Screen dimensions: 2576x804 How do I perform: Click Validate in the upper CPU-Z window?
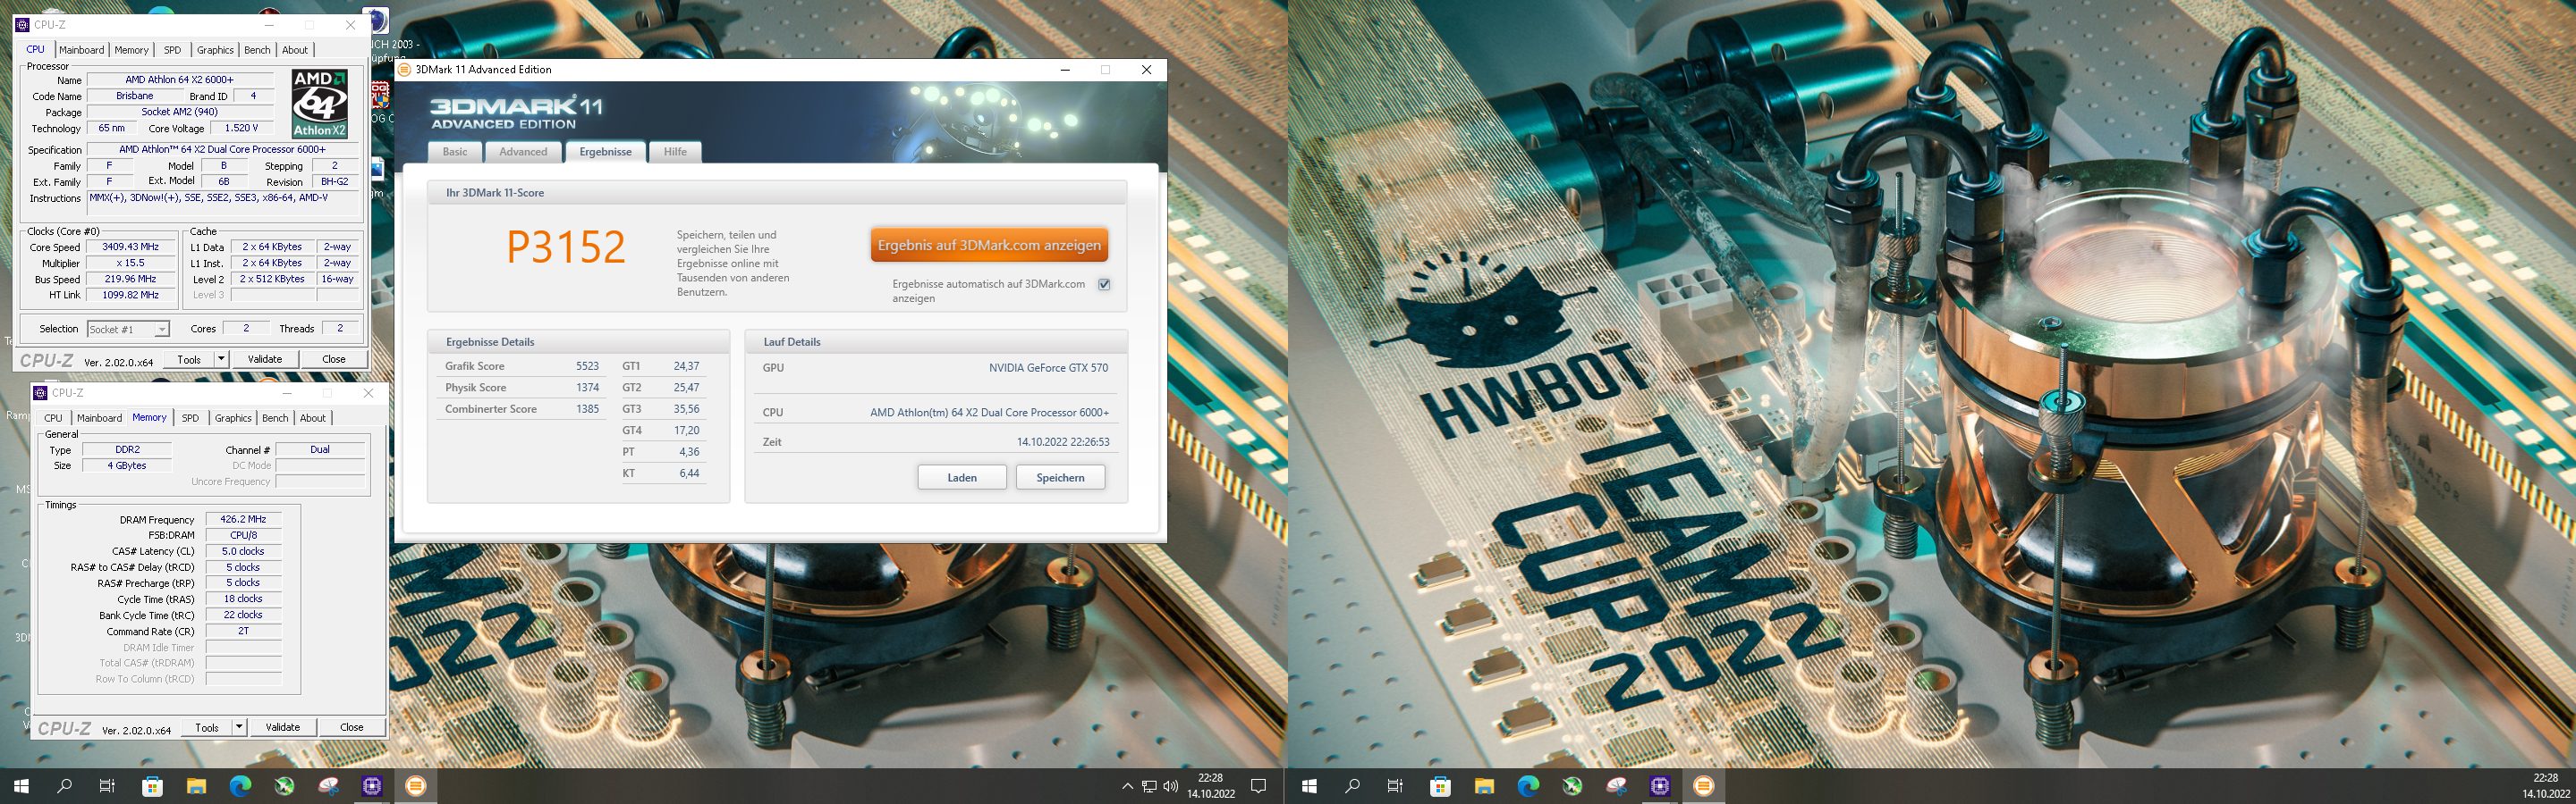[265, 358]
